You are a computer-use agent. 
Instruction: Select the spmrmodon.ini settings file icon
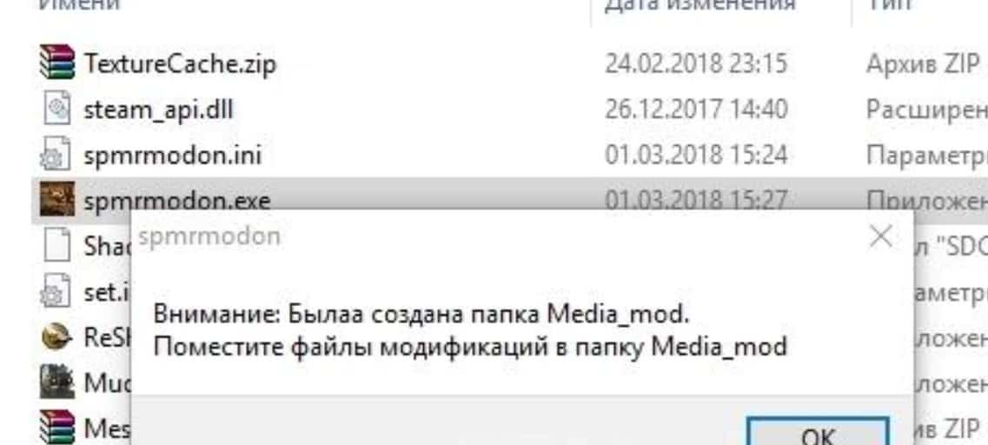(56, 155)
